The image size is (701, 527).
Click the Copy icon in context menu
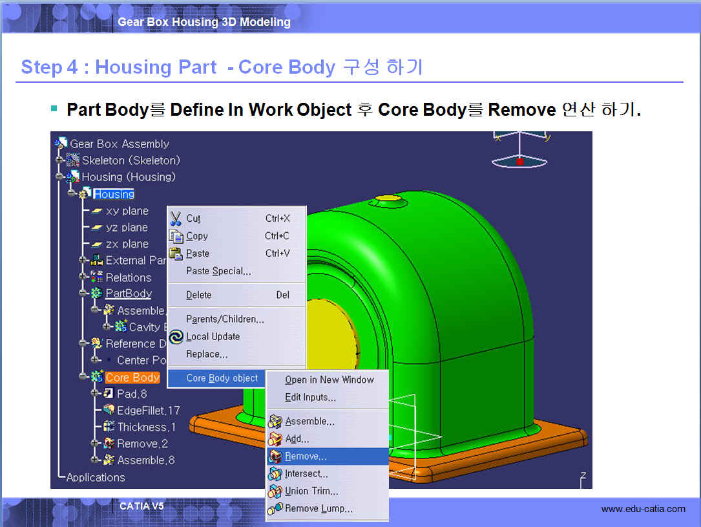pyautogui.click(x=176, y=236)
